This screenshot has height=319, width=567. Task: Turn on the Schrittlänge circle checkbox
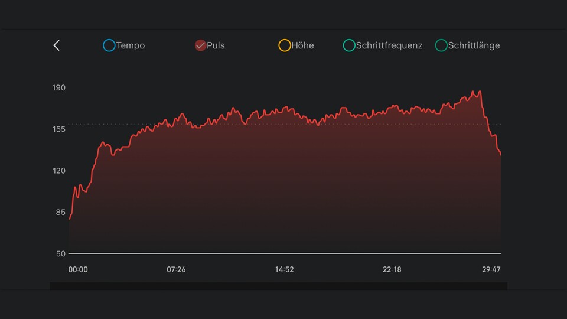(441, 45)
